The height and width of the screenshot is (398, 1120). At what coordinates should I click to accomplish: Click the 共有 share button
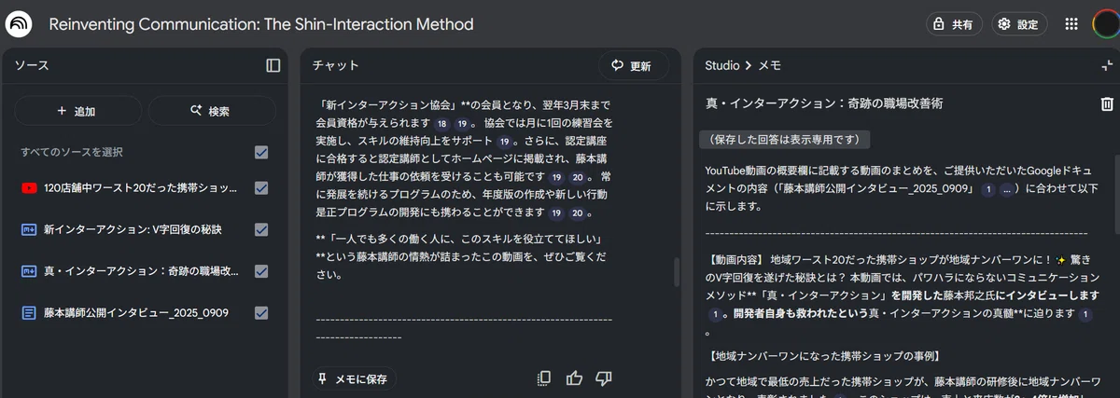(x=953, y=25)
